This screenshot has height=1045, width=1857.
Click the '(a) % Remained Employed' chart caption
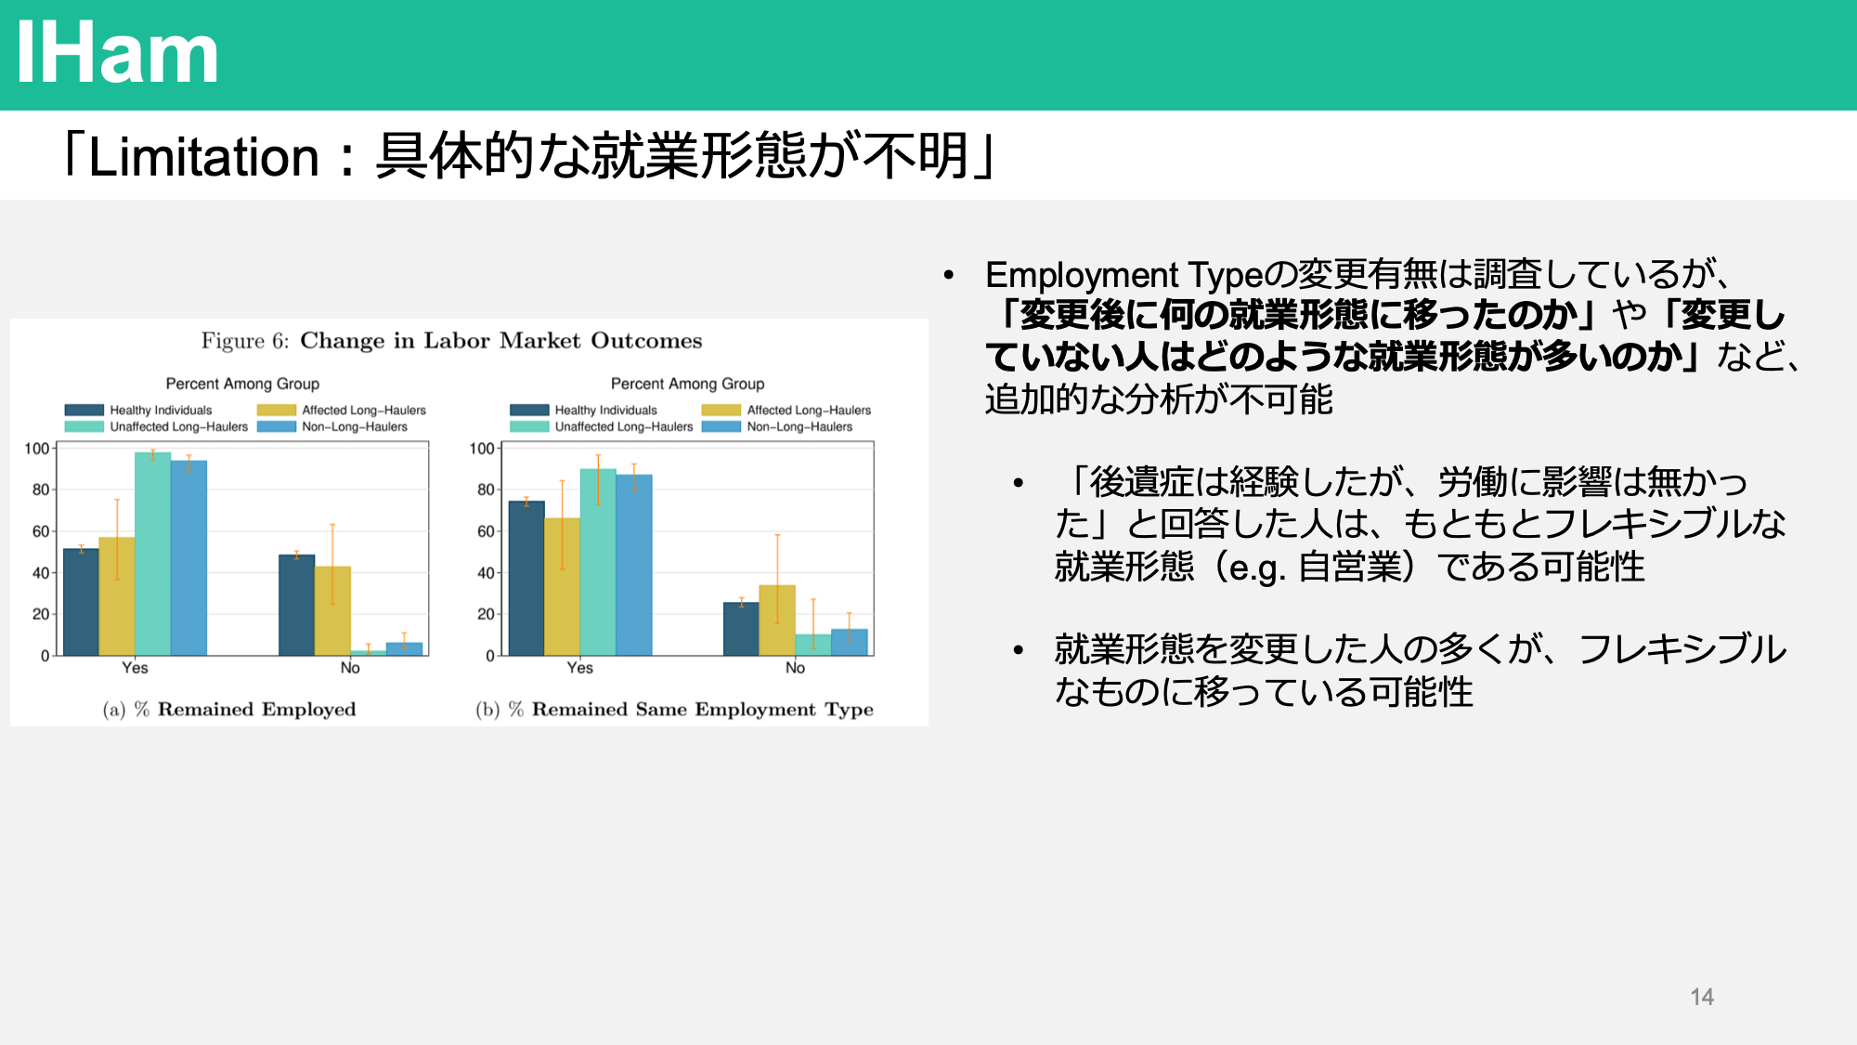coord(229,710)
